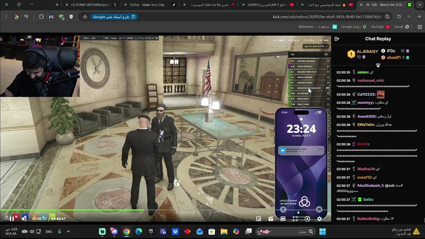Mute the video volume
The height and width of the screenshot is (239, 425).
pyautogui.click(x=24, y=219)
